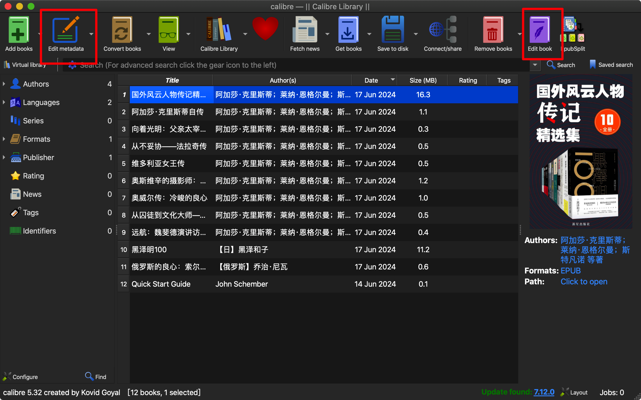This screenshot has height=400, width=641.
Task: Toggle the Layout button in status bar
Action: (574, 392)
